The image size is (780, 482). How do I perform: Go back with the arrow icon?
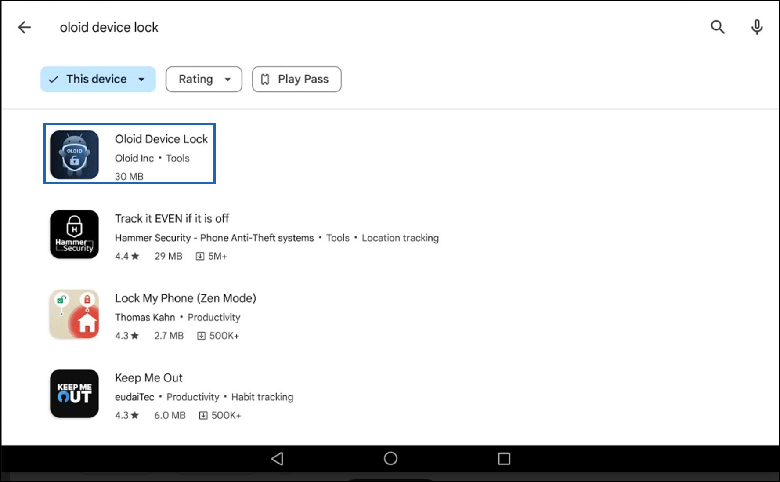point(25,27)
